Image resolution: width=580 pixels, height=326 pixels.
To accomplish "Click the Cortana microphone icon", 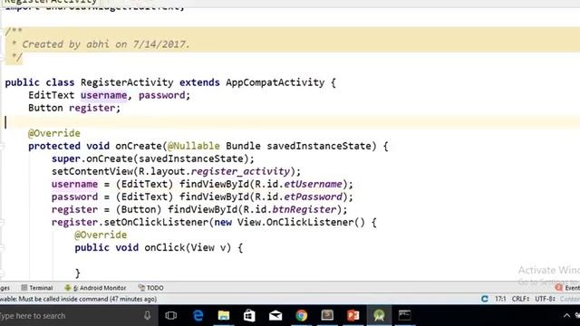I will pyautogui.click(x=147, y=315).
